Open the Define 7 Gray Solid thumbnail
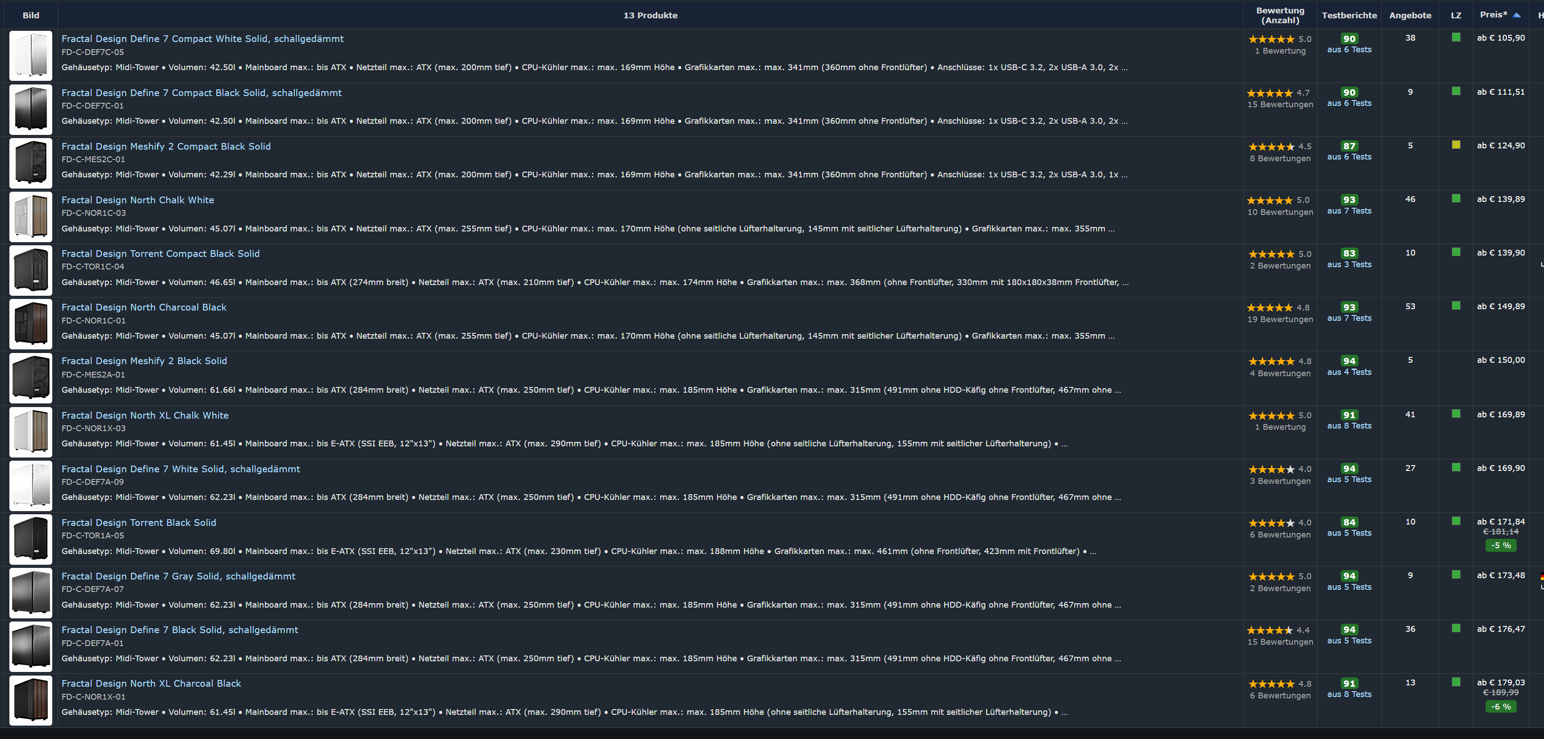Screen dimensions: 1544x739 (30, 593)
